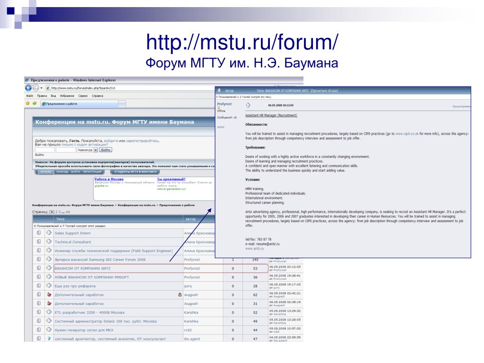The image size is (484, 363).
Task: Open the Sales Support Intern topic
Action: click(x=72, y=233)
